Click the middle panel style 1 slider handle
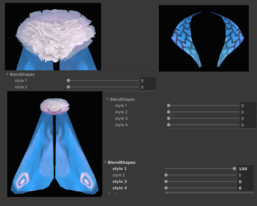 click(168, 105)
